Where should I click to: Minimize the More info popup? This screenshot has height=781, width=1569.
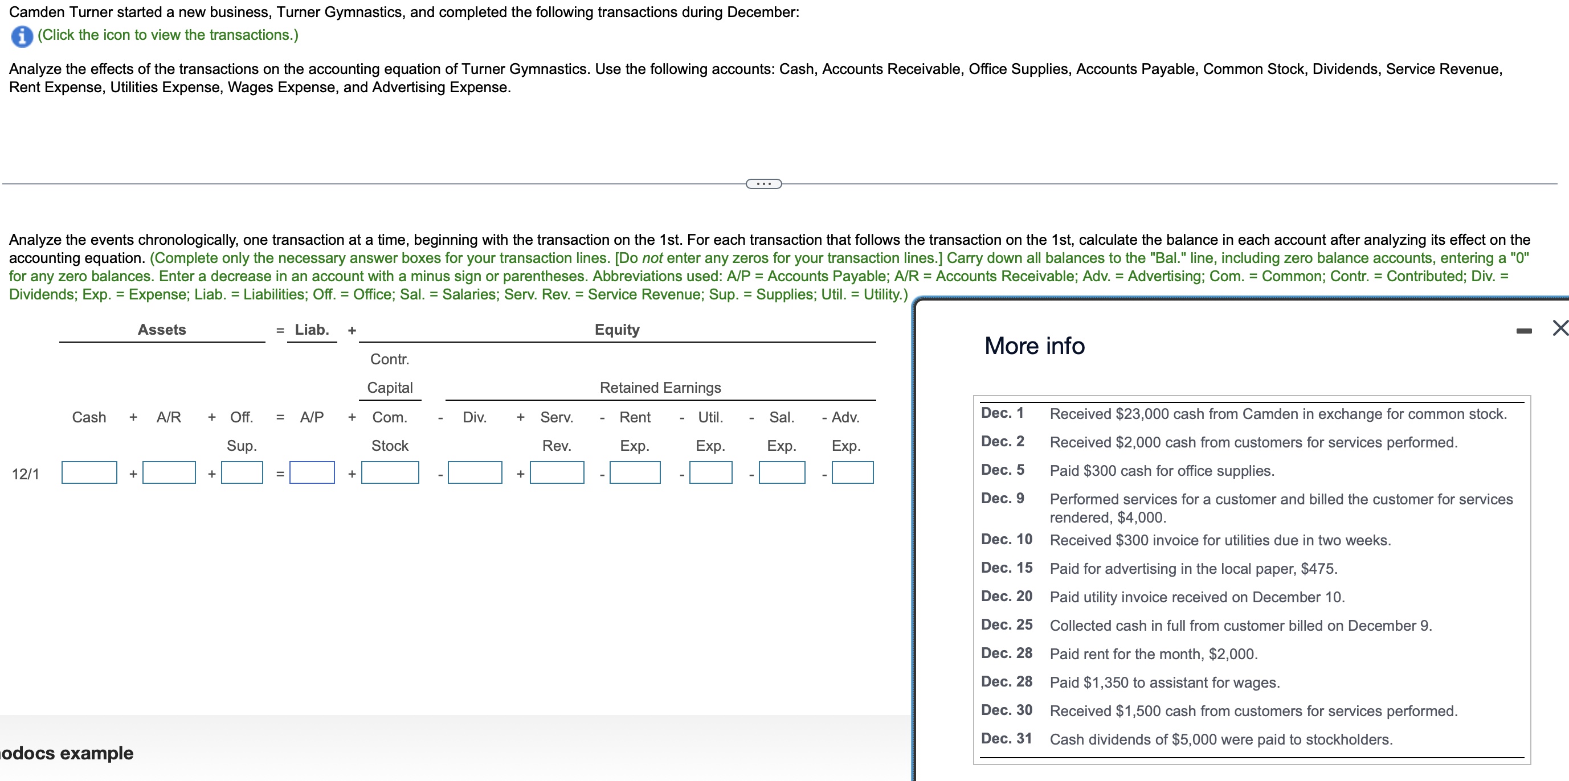1523,331
